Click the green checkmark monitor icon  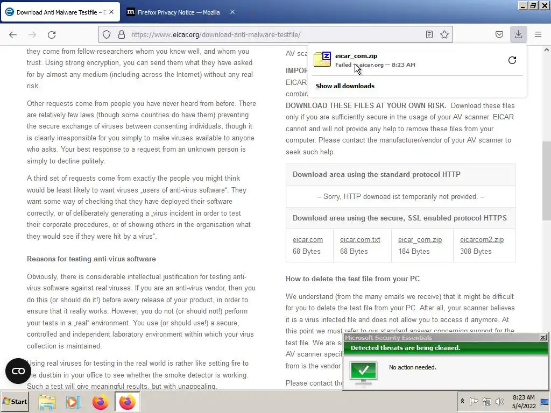363,373
